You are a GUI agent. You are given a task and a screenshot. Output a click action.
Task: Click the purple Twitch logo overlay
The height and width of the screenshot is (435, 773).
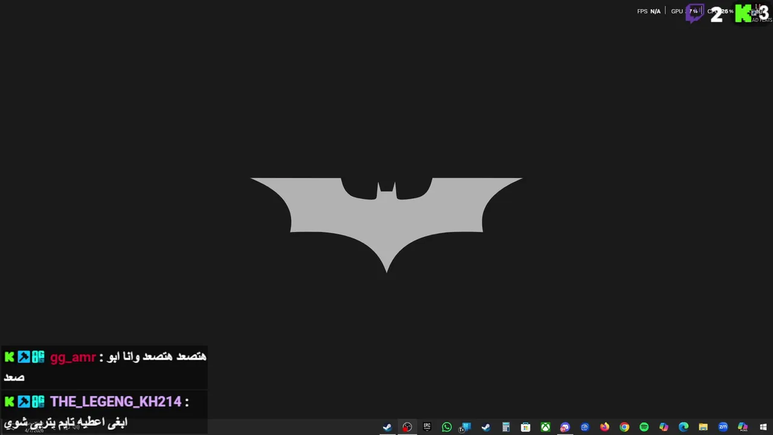tap(694, 14)
